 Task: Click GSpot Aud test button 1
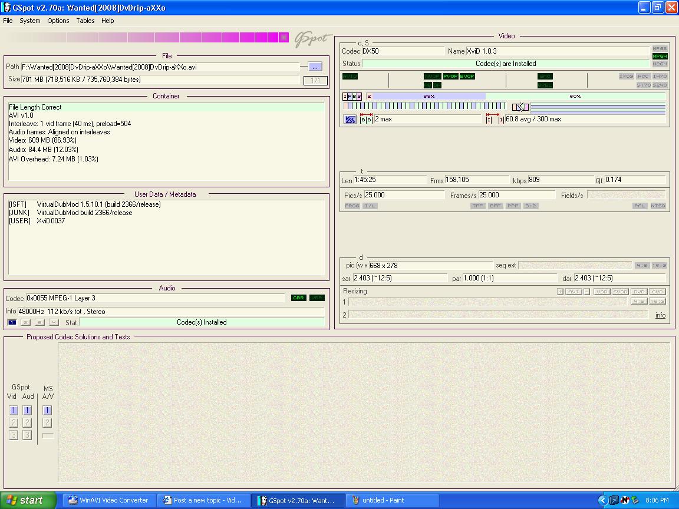(x=27, y=410)
